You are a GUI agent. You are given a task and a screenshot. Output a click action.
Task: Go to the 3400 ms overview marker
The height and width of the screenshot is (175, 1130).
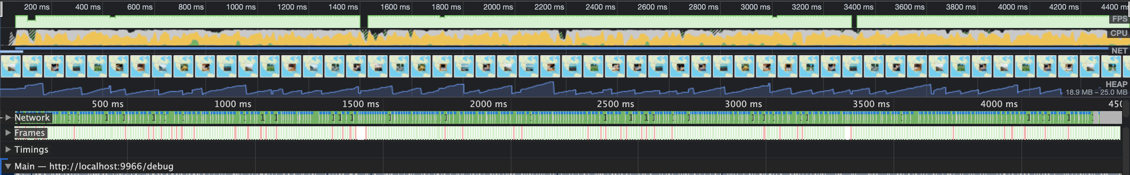[858, 7]
